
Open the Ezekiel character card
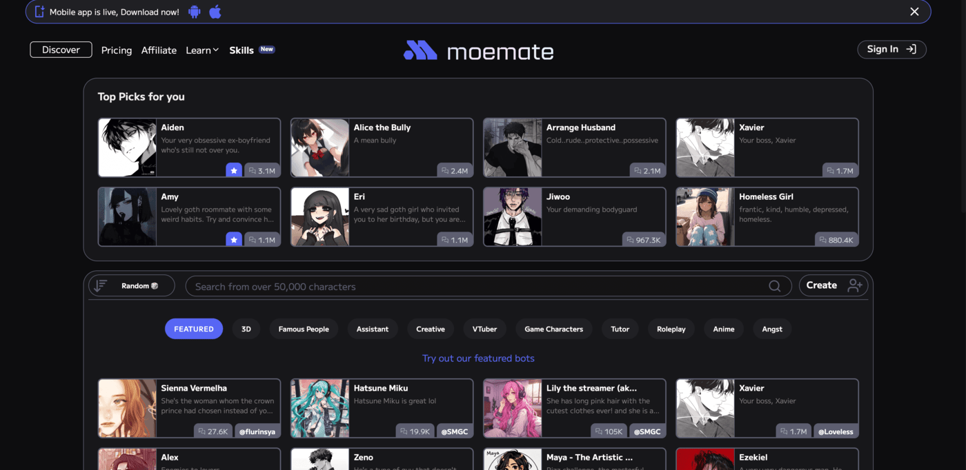pos(767,459)
